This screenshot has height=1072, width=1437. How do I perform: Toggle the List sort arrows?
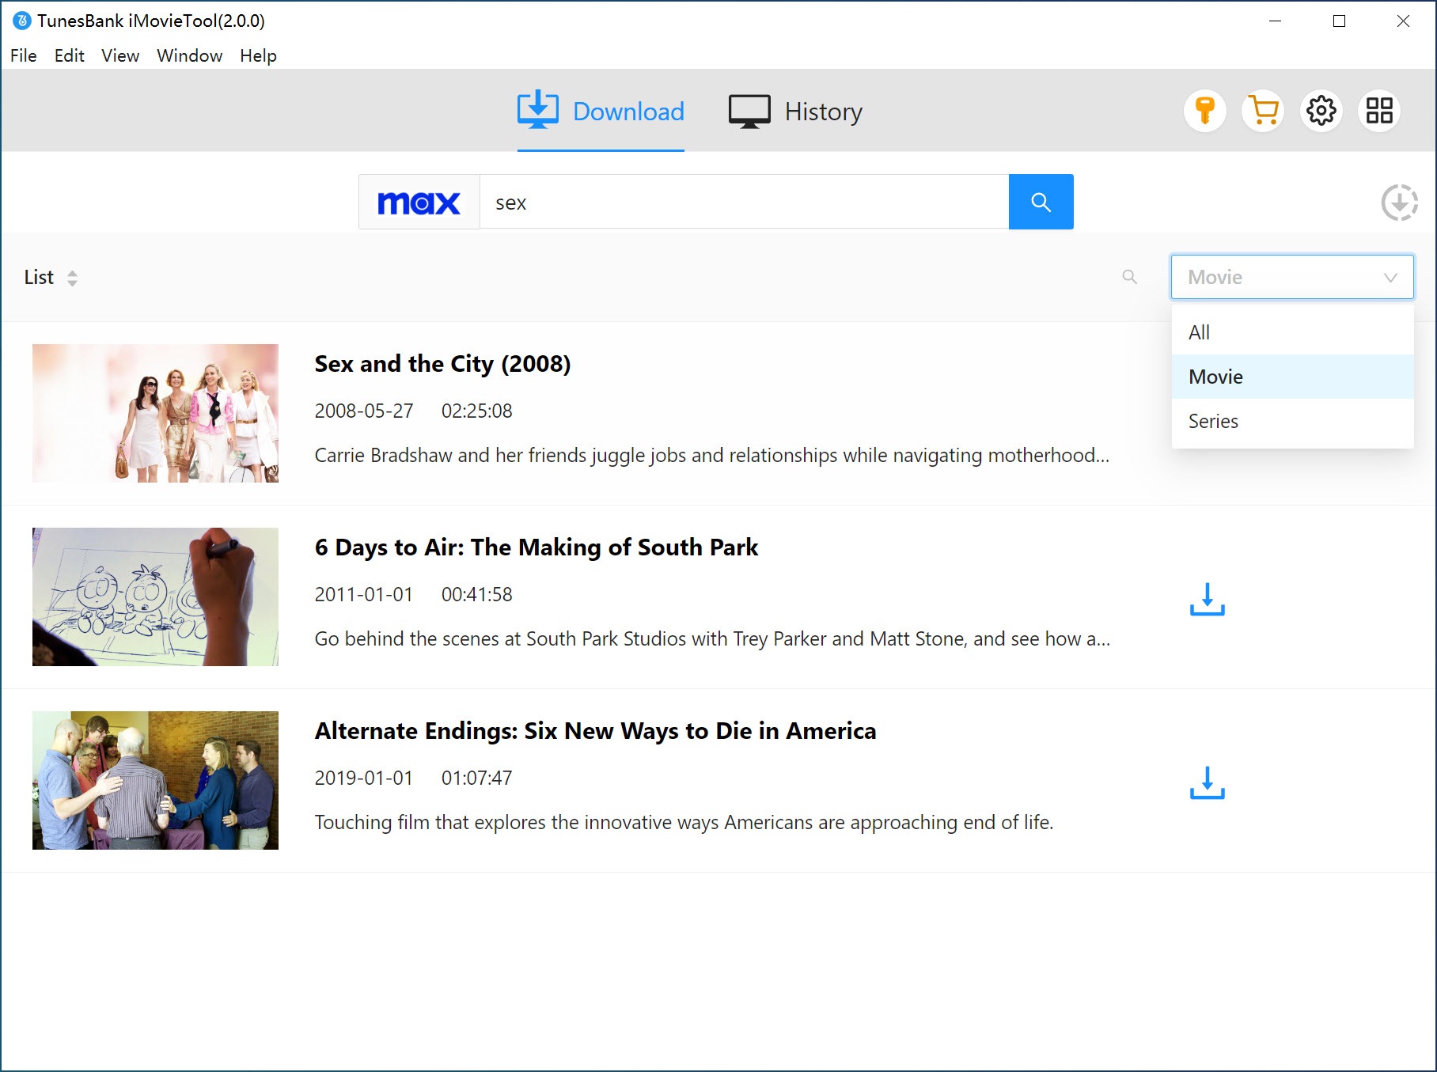click(x=72, y=278)
